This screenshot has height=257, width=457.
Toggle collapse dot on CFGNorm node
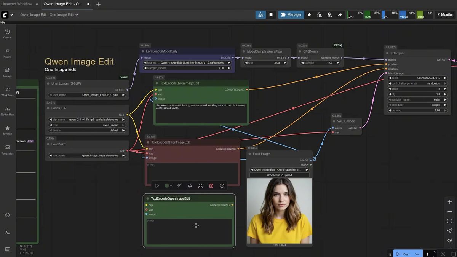pyautogui.click(x=300, y=51)
